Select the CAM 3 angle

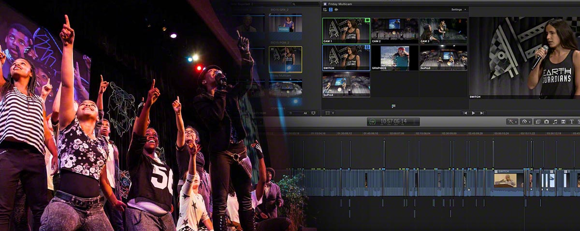point(443,31)
